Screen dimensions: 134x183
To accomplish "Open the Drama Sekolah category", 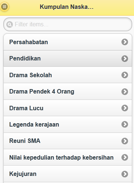I will click(x=68, y=75).
